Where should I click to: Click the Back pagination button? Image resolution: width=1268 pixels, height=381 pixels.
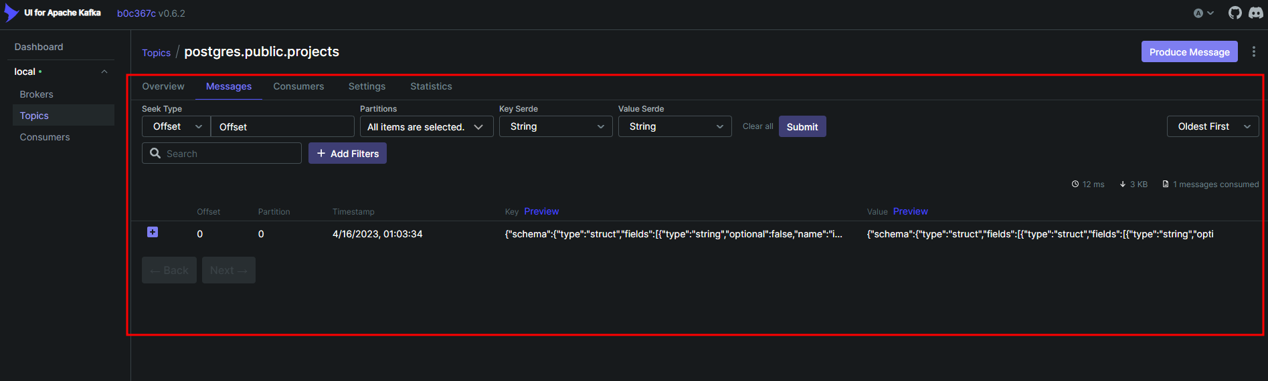(169, 270)
